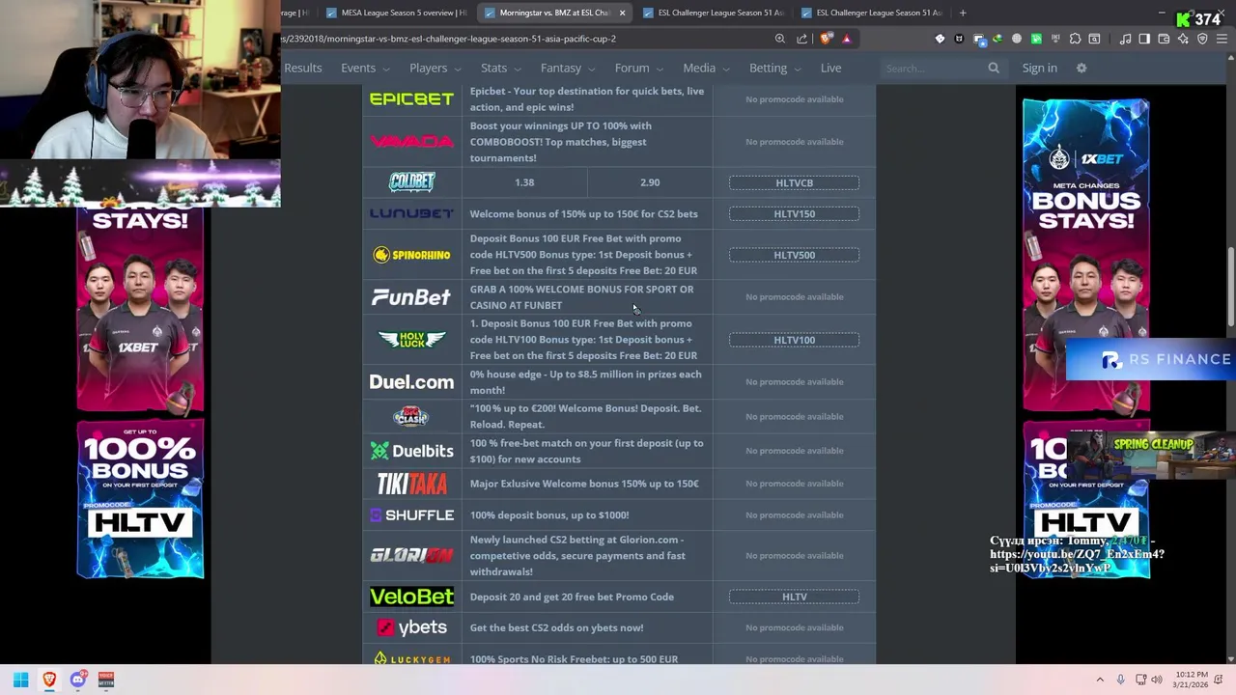
Task: Click the Holy Luck logo
Action: [411, 339]
